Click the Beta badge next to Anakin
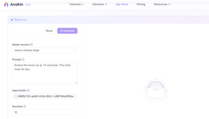 click(x=28, y=5)
